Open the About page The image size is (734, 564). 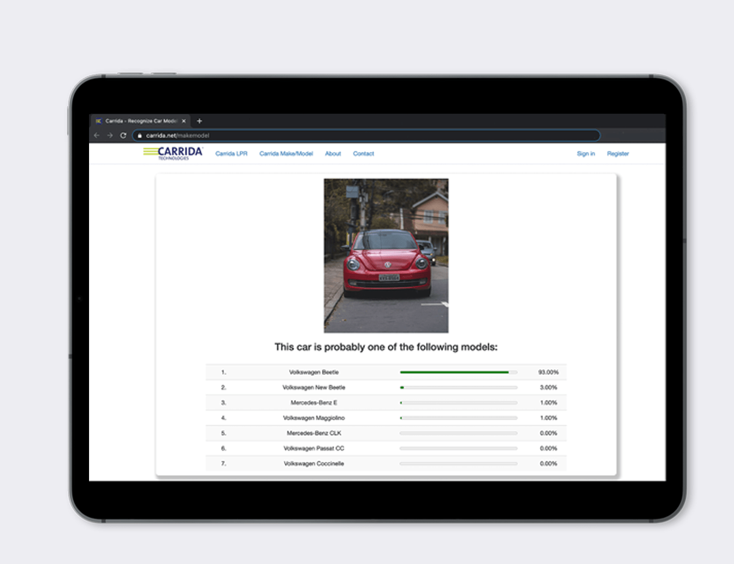coord(333,154)
